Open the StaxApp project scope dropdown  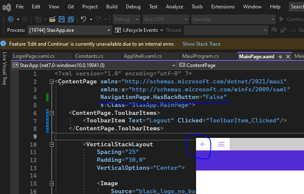click(94, 65)
